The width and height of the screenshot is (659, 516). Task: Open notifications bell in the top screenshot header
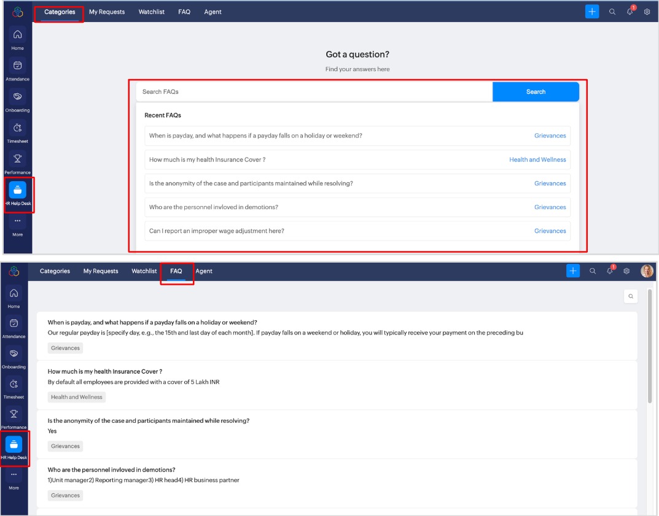[x=630, y=12]
